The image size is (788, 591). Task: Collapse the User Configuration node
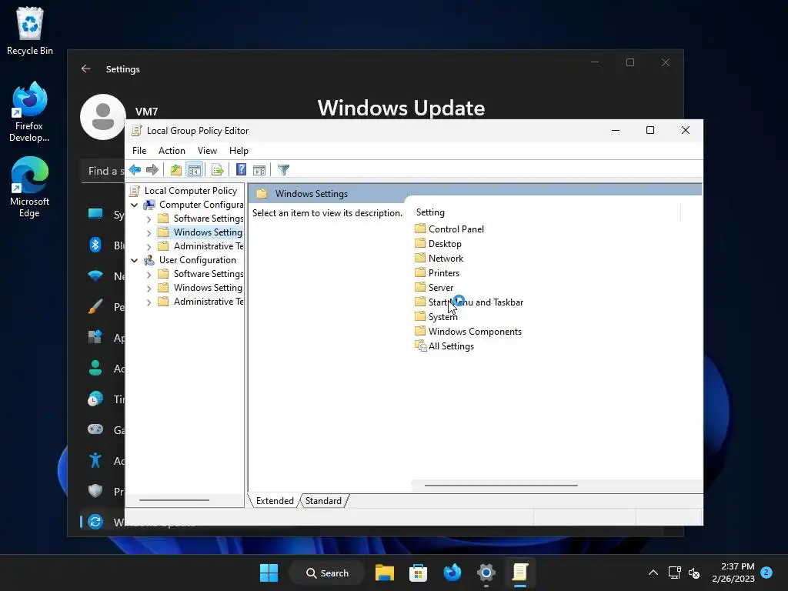pos(134,260)
